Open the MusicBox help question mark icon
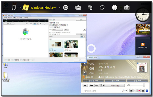The width and height of the screenshot is (153, 97). (x=147, y=91)
